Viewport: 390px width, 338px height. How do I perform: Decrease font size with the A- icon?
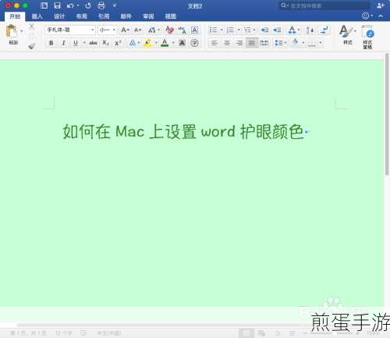[x=137, y=30]
